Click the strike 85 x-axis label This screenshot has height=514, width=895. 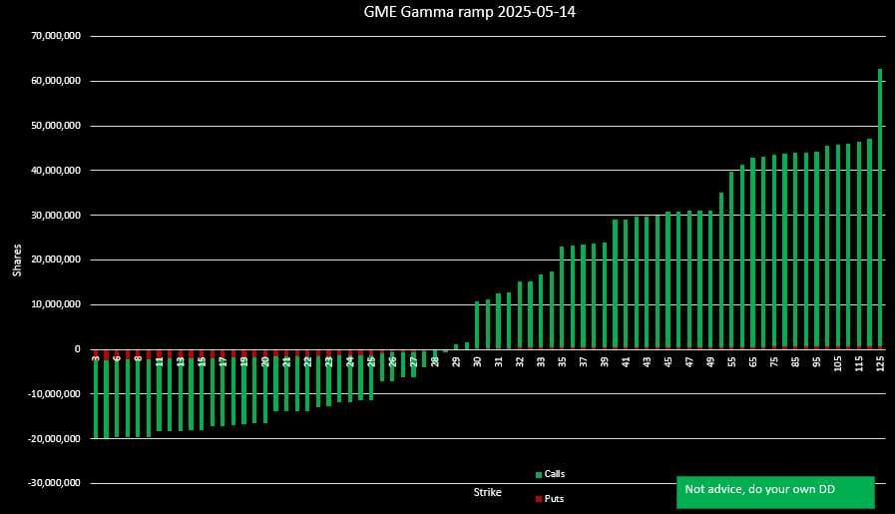[795, 362]
